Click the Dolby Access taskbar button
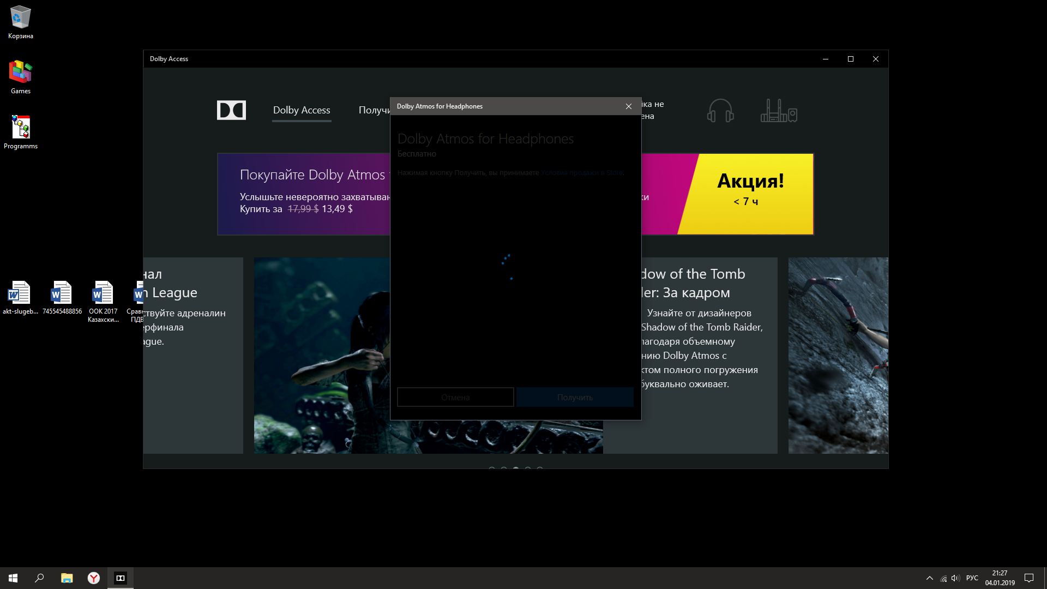 [x=121, y=578]
